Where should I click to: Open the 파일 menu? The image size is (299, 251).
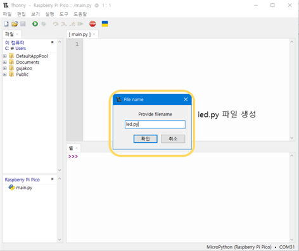(x=7, y=14)
